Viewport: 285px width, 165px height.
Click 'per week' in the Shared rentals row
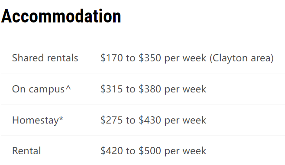point(185,58)
